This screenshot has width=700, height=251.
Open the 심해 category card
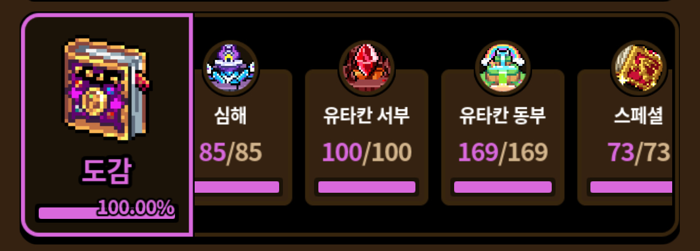(243, 137)
